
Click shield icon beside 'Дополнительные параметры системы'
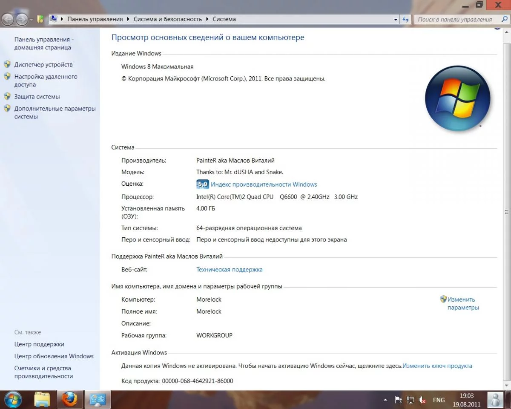(x=7, y=108)
